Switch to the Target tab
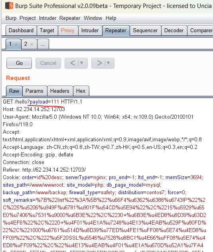The image size is (213, 252). point(47,30)
